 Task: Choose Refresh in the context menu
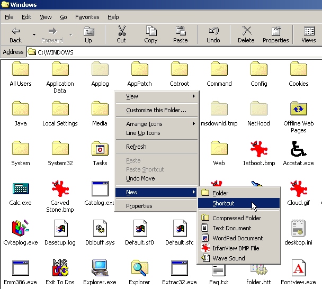pyautogui.click(x=156, y=147)
